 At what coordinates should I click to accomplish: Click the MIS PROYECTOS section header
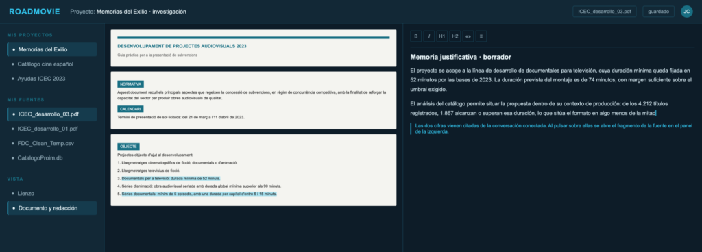(x=30, y=35)
